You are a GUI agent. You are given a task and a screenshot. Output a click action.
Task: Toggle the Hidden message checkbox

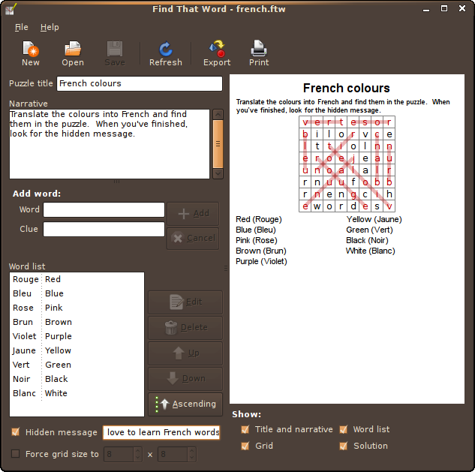pyautogui.click(x=16, y=431)
